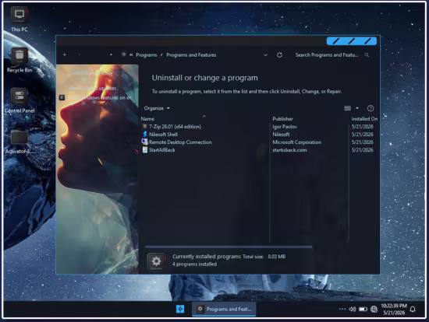Check battery status tray icon
This screenshot has height=322, width=429.
(363, 310)
